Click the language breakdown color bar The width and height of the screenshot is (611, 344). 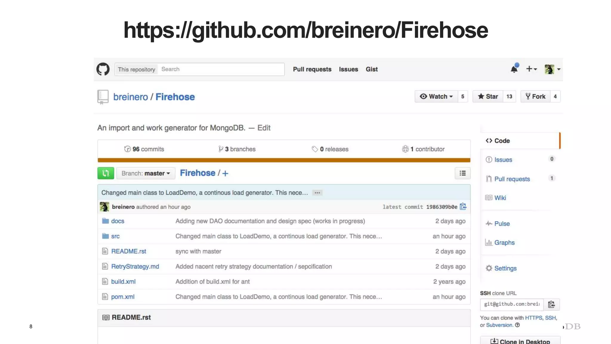click(x=284, y=160)
